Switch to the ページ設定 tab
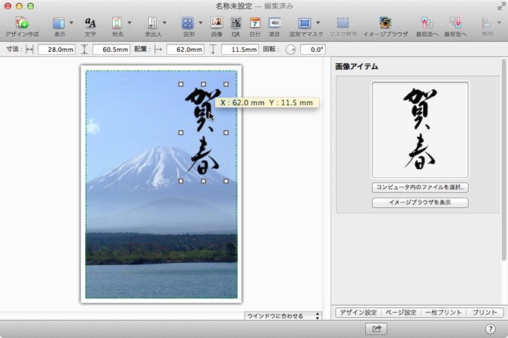 (400, 312)
